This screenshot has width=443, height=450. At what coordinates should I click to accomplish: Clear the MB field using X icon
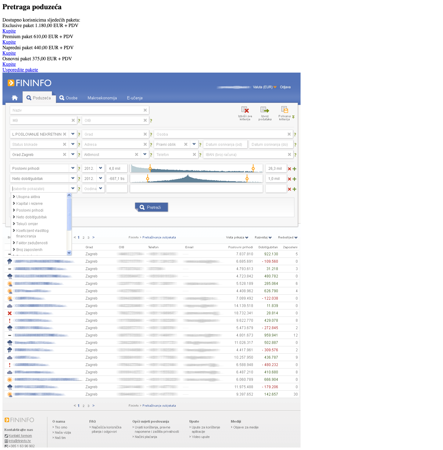point(73,120)
